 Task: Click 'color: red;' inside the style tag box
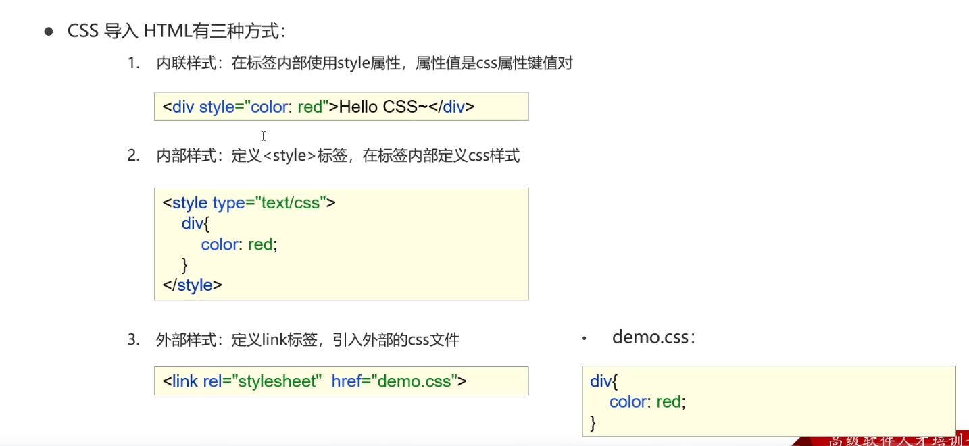click(239, 244)
